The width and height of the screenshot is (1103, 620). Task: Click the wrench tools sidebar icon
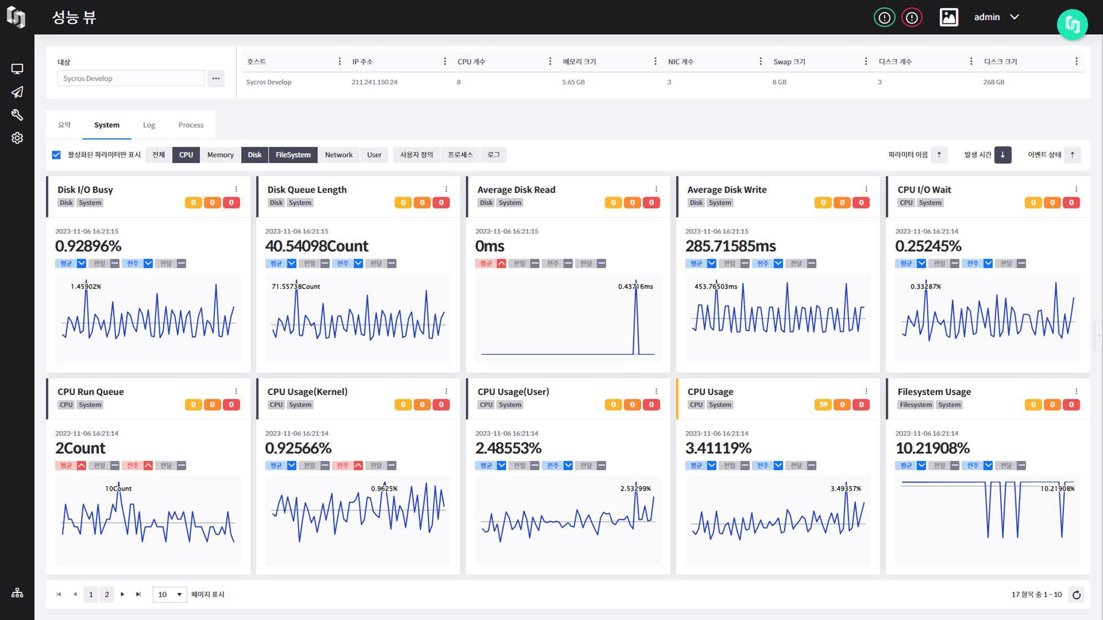(17, 115)
